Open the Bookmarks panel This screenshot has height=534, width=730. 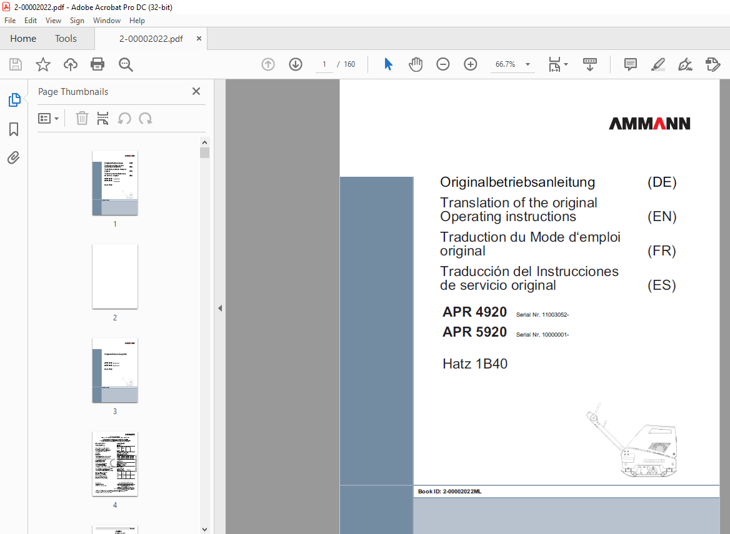(x=14, y=129)
